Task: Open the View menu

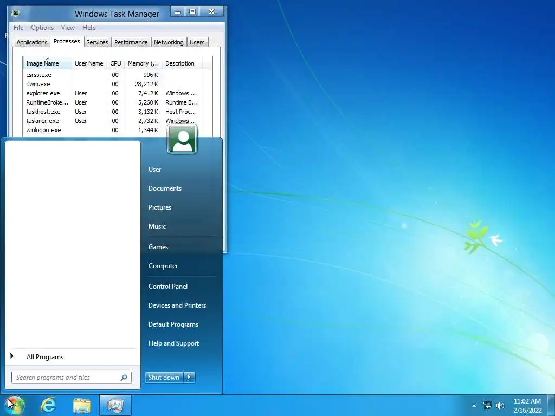Action: point(68,28)
